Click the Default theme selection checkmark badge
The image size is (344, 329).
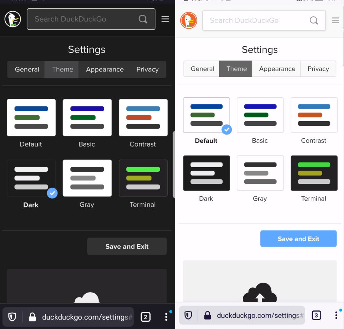coord(227,130)
